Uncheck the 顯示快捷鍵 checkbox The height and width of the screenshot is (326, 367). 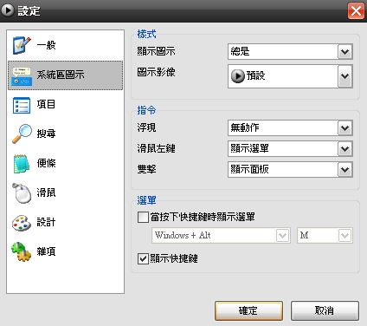click(x=143, y=258)
